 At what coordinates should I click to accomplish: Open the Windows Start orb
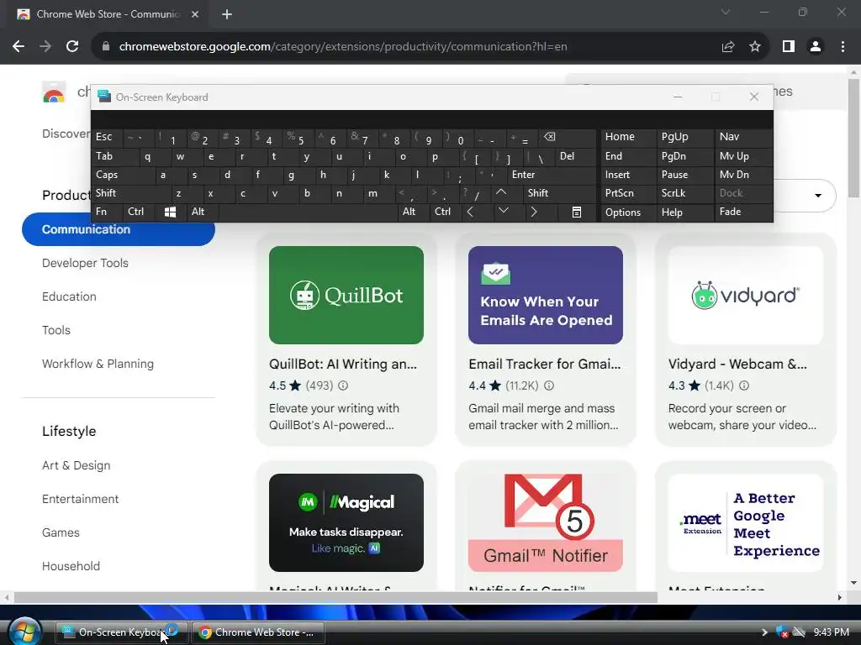(x=24, y=632)
